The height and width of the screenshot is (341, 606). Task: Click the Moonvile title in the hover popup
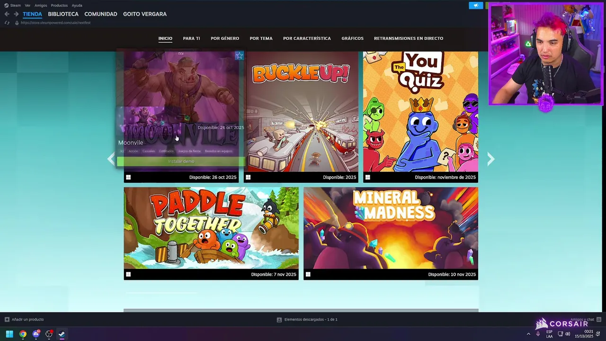point(131,143)
